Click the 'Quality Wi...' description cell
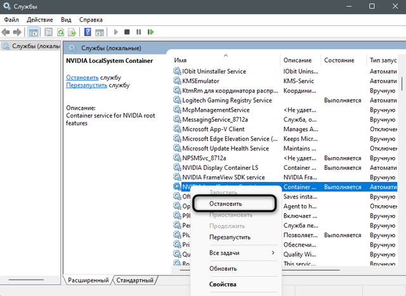The height and width of the screenshot is (296, 406). click(x=299, y=254)
